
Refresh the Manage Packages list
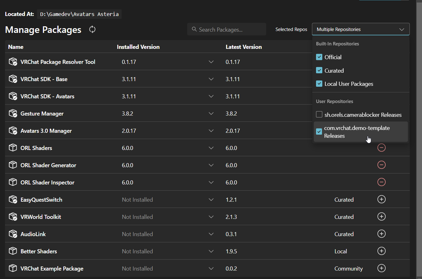(92, 29)
